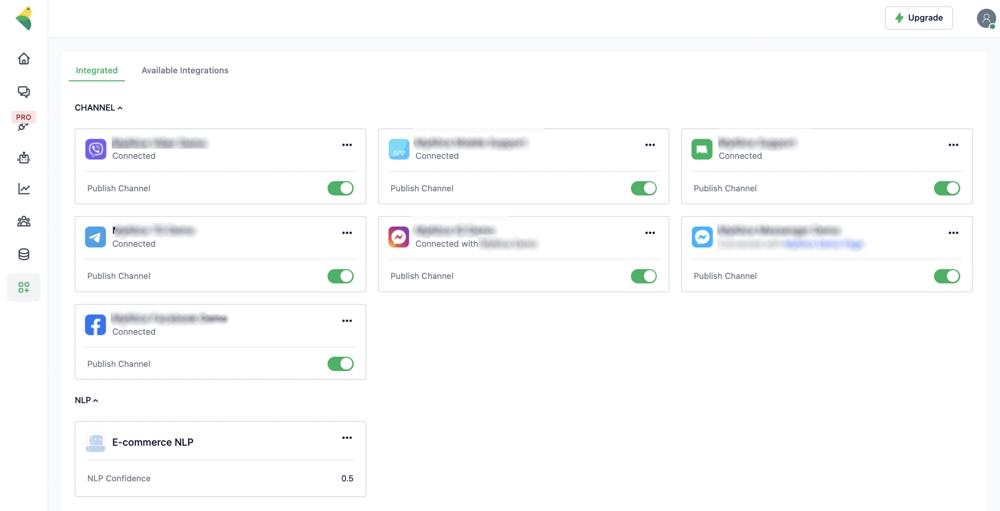Click the integrations grid-plus icon
Screen dimensions: 1000x511
click(x=24, y=287)
